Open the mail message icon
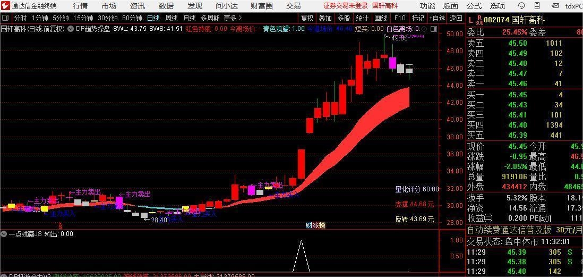 pyautogui.click(x=555, y=6)
